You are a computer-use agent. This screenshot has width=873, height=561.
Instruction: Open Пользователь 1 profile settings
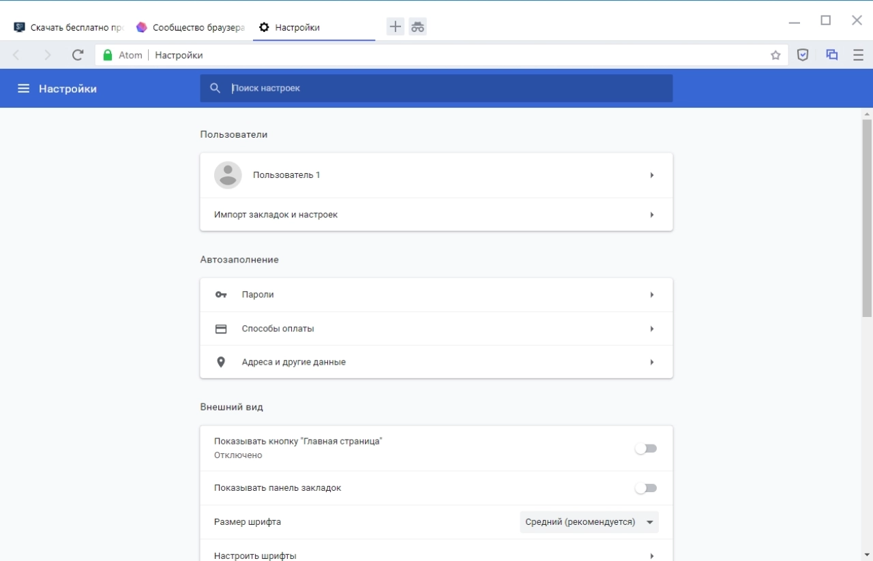coord(436,175)
